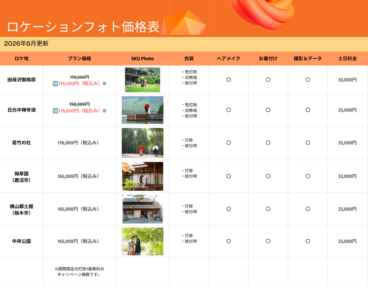368x288 pixels.
Task: Open the 若竹の杜 bamboo forest photo
Action: pos(143,143)
